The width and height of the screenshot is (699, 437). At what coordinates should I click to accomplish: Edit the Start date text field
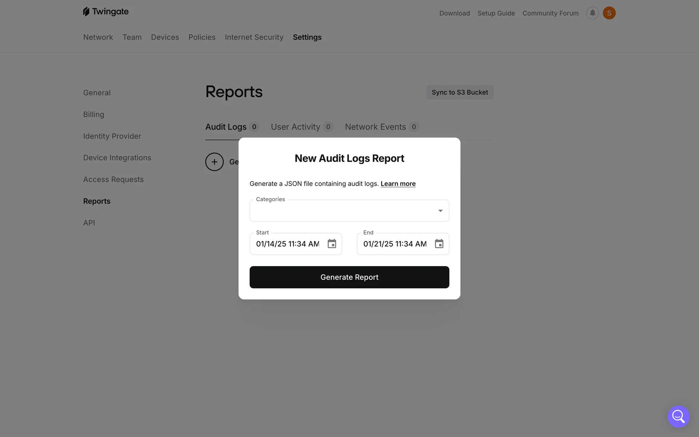(x=287, y=244)
